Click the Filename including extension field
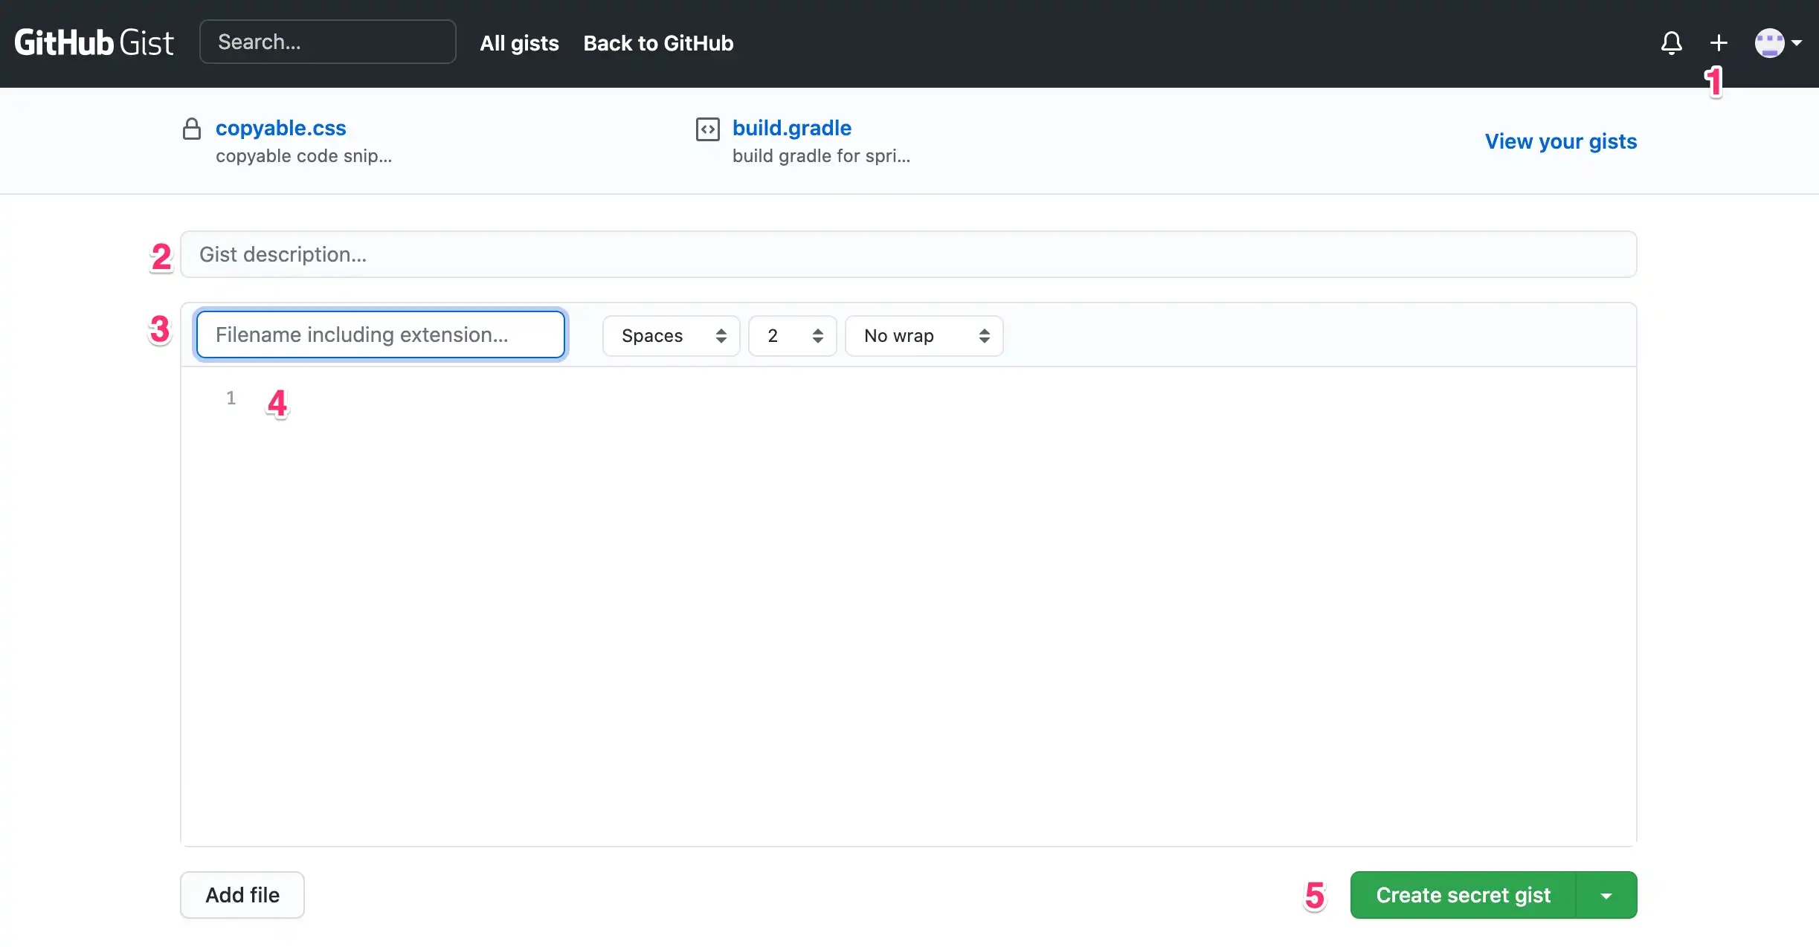Screen dimensions: 1819x947 tap(380, 334)
